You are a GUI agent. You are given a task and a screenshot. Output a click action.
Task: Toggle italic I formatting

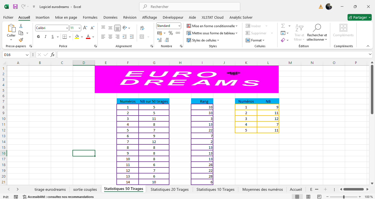point(46,37)
